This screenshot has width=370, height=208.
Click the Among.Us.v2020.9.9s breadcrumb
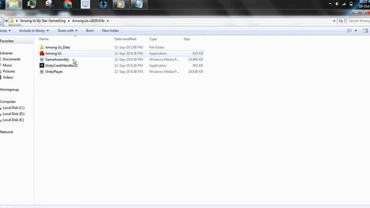click(x=88, y=21)
